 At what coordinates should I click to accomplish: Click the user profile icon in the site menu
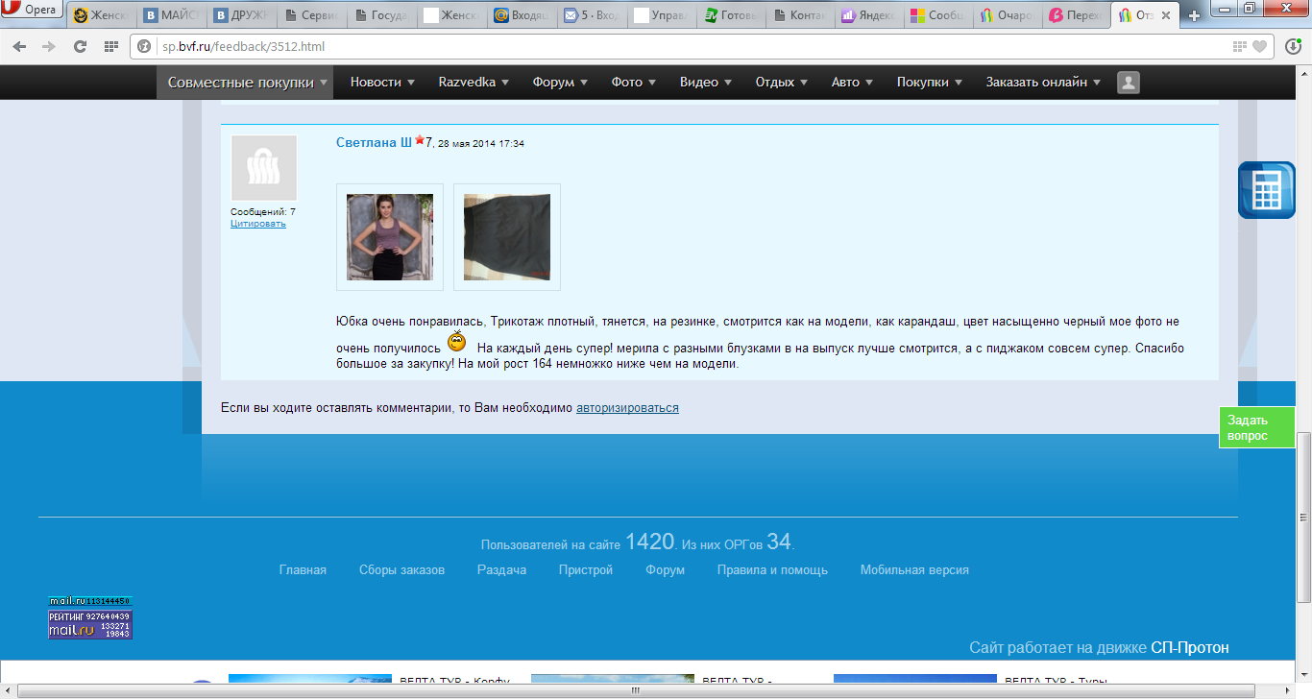tap(1129, 83)
